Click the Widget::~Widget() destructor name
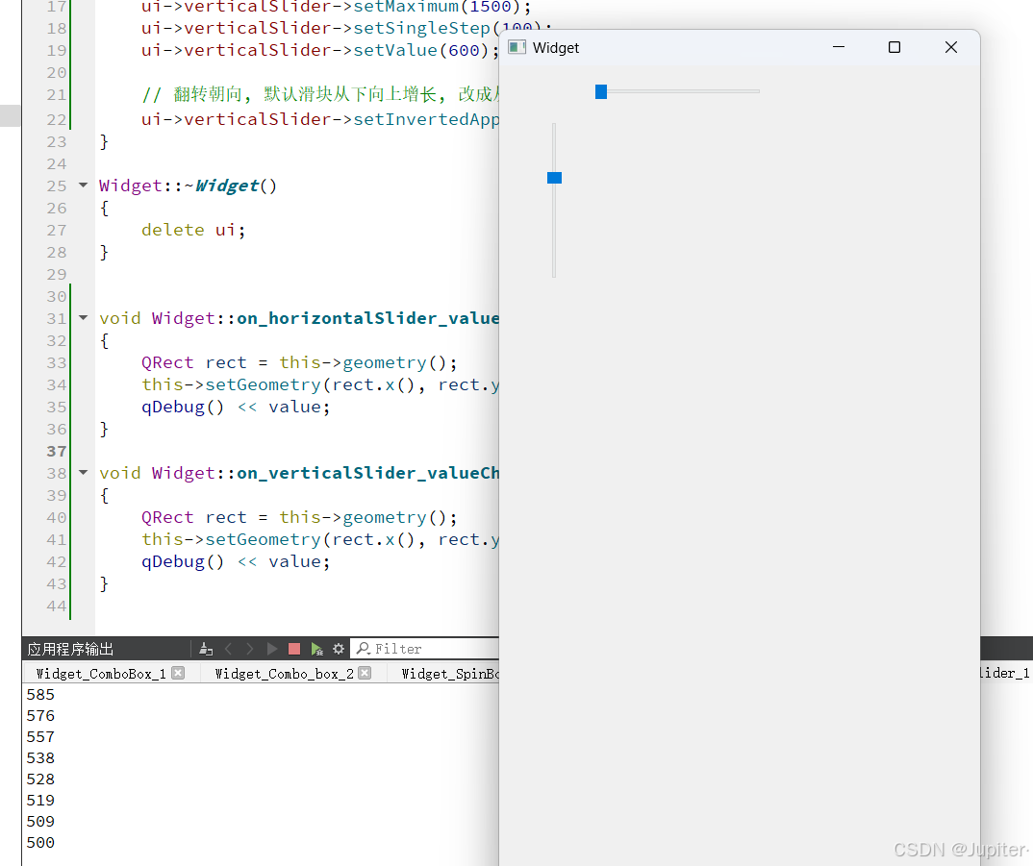 [189, 186]
